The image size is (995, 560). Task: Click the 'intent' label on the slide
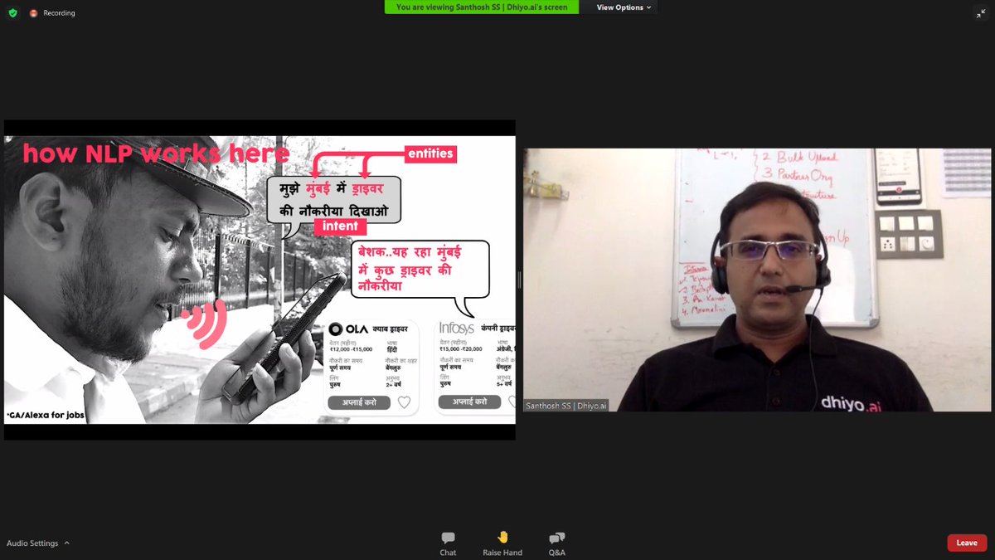(340, 226)
